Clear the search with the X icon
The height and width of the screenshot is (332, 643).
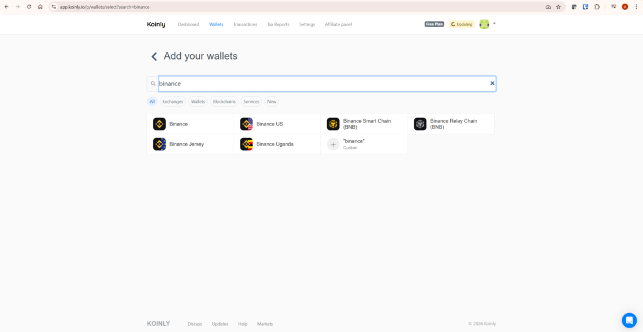pyautogui.click(x=492, y=83)
